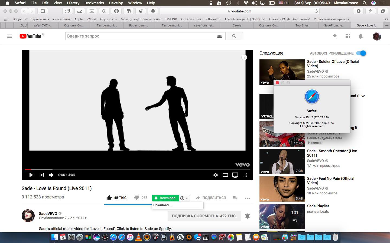Open Sade - Soldier Of Love thumbnail
The width and height of the screenshot is (390, 243).
pyautogui.click(x=282, y=72)
